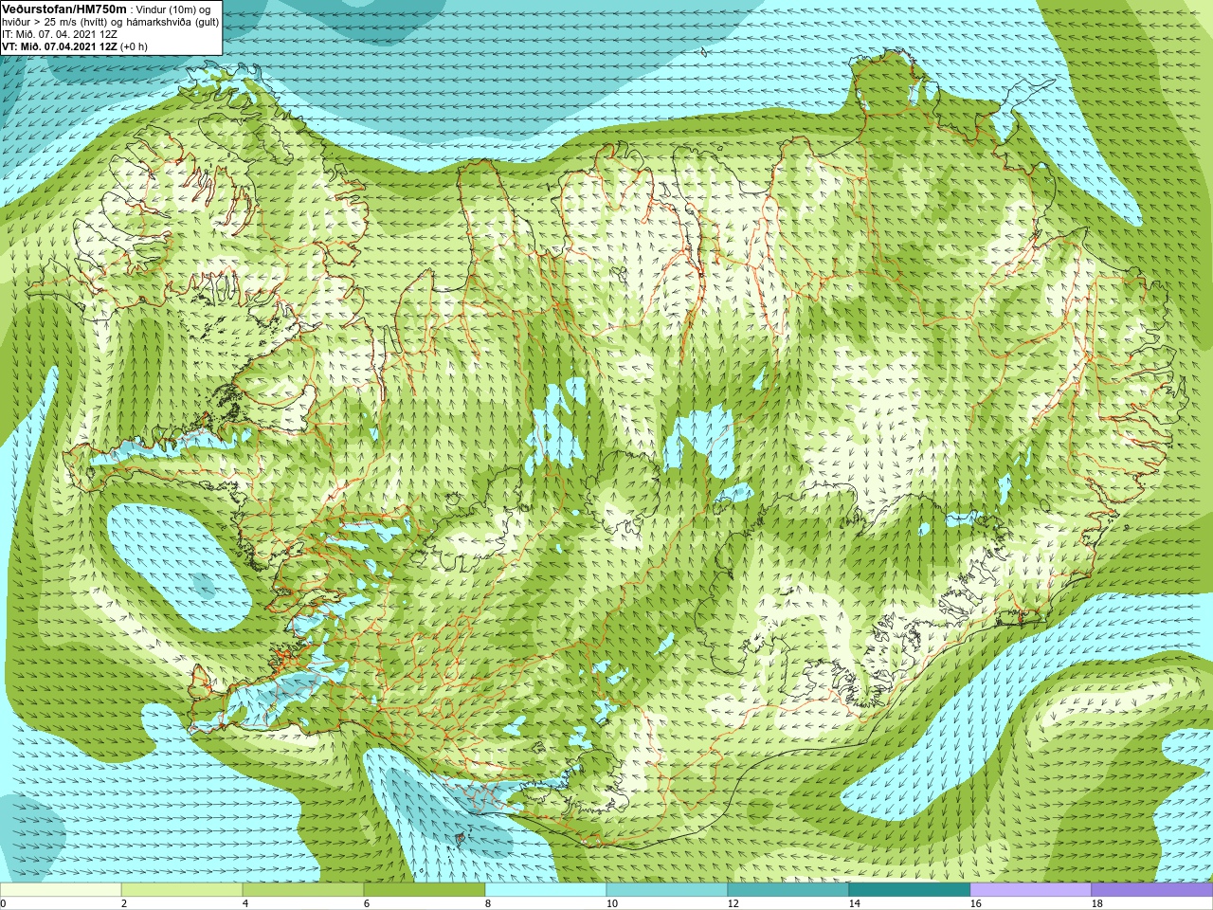Viewport: 1213px width, 910px height.
Task: Click the light yellow-green 2–4 legend swatch
Action: pyautogui.click(x=182, y=890)
